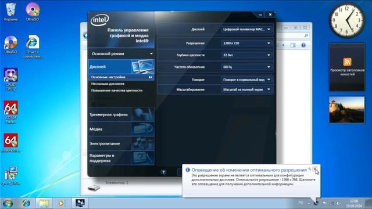The image size is (372, 209).
Task: Open the UltraISO shortcut below Recycle Bin
Action: point(10,45)
